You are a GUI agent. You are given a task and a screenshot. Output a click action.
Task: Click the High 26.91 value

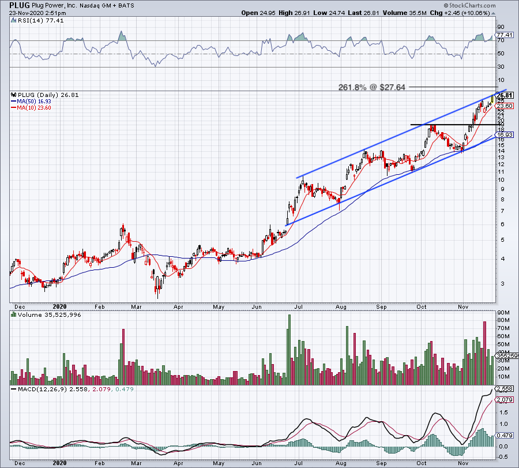click(294, 13)
